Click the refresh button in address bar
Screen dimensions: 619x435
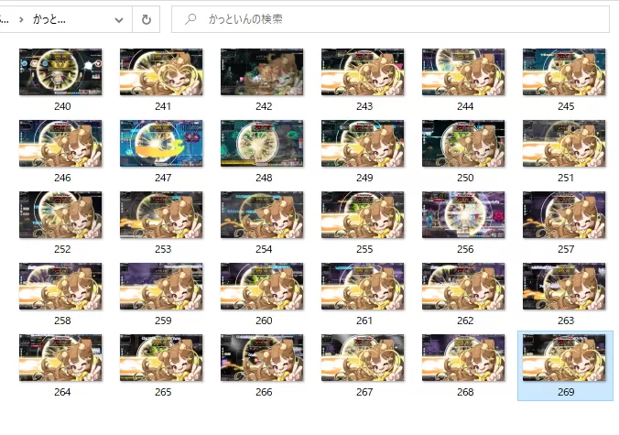(x=147, y=19)
